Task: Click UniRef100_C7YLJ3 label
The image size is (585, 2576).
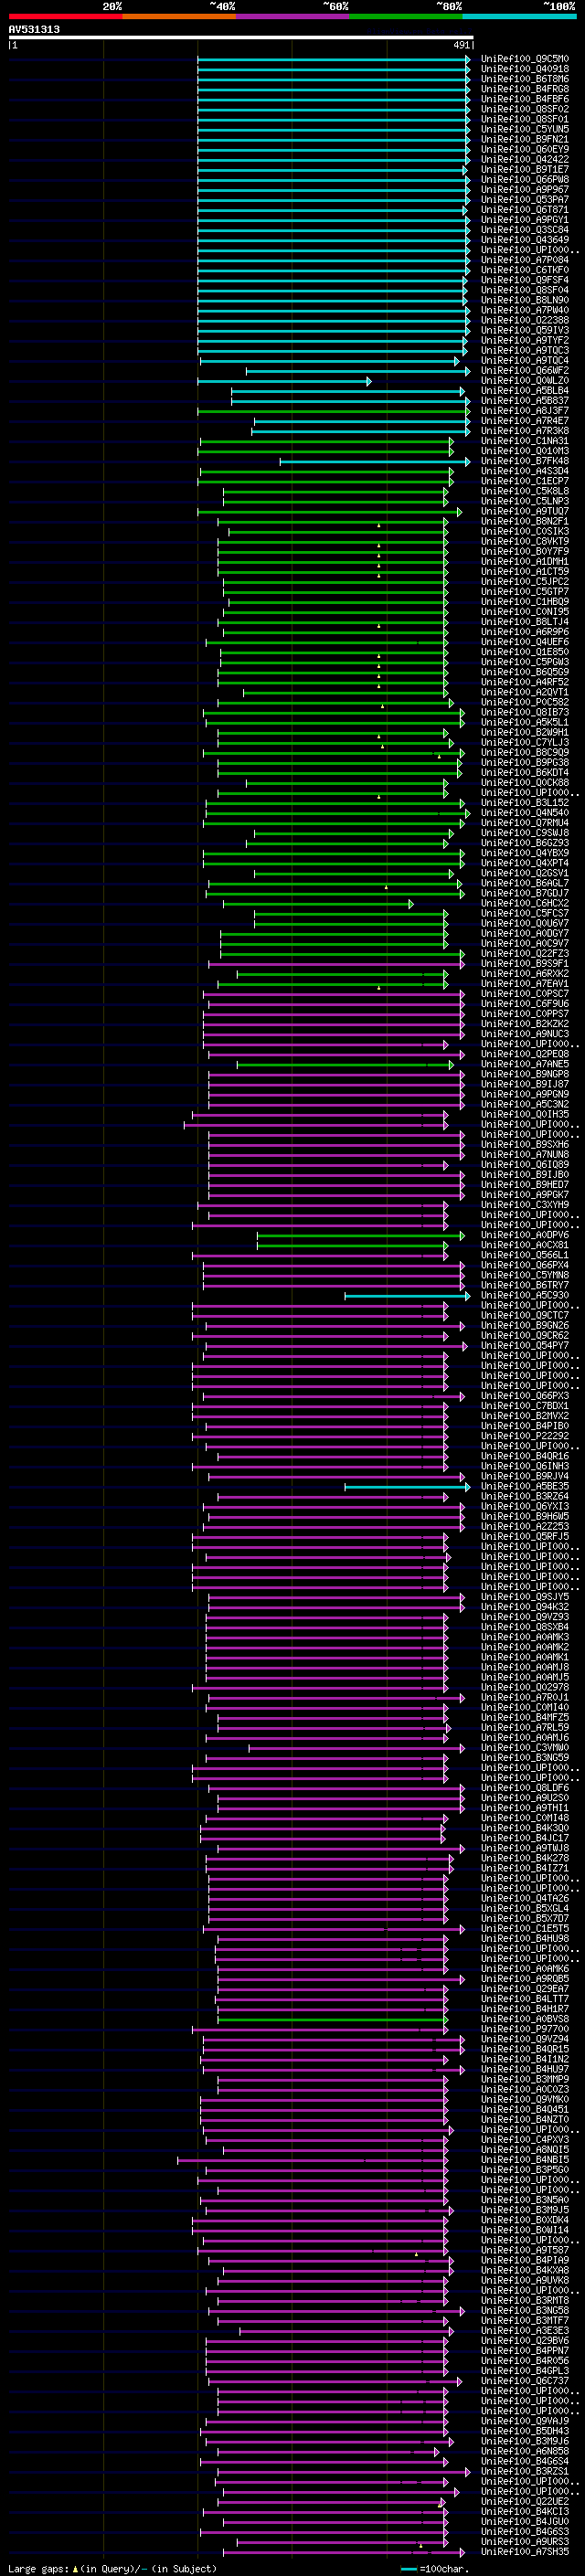Action: (524, 742)
